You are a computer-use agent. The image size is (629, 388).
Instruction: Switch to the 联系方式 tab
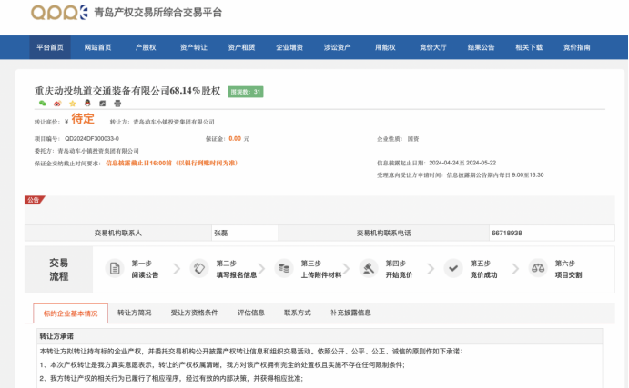pyautogui.click(x=298, y=313)
